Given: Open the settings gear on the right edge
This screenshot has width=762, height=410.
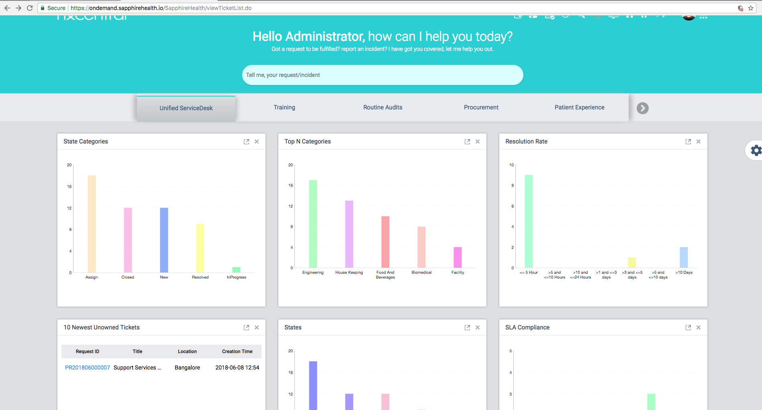Looking at the screenshot, I should click(x=756, y=150).
